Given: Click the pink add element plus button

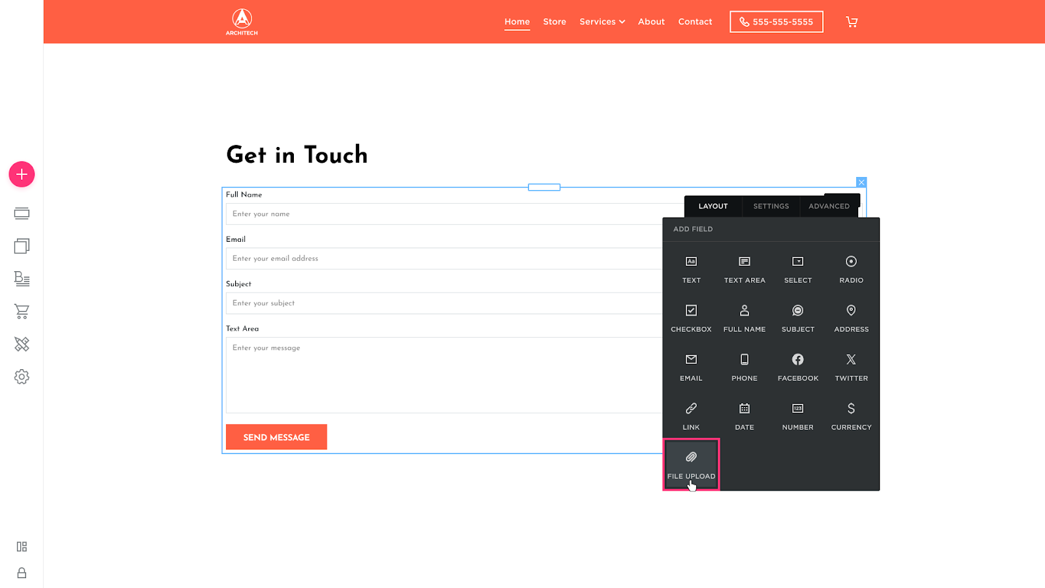Looking at the screenshot, I should pos(22,174).
